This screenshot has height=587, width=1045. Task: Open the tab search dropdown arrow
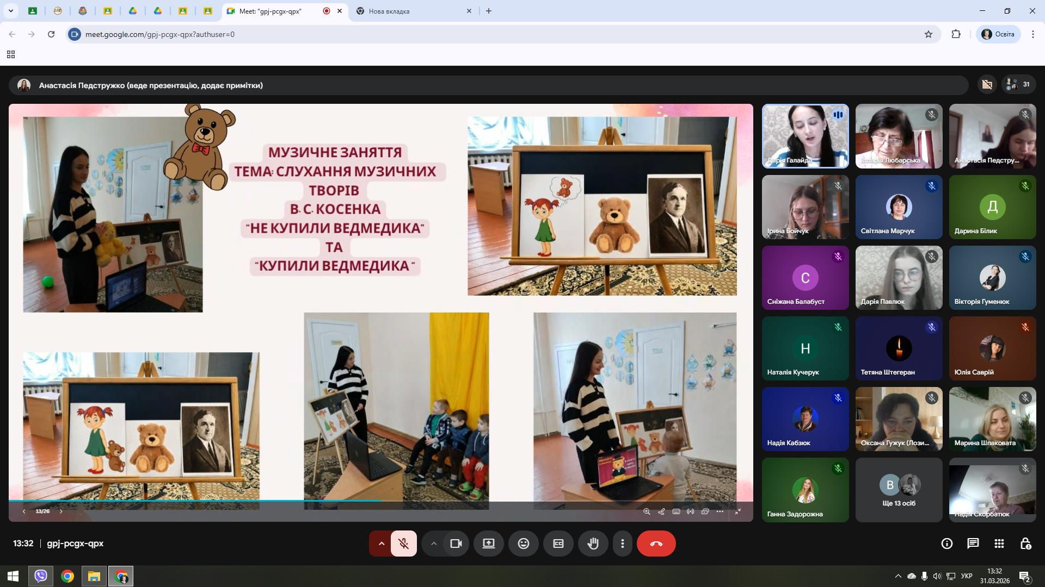click(x=10, y=11)
